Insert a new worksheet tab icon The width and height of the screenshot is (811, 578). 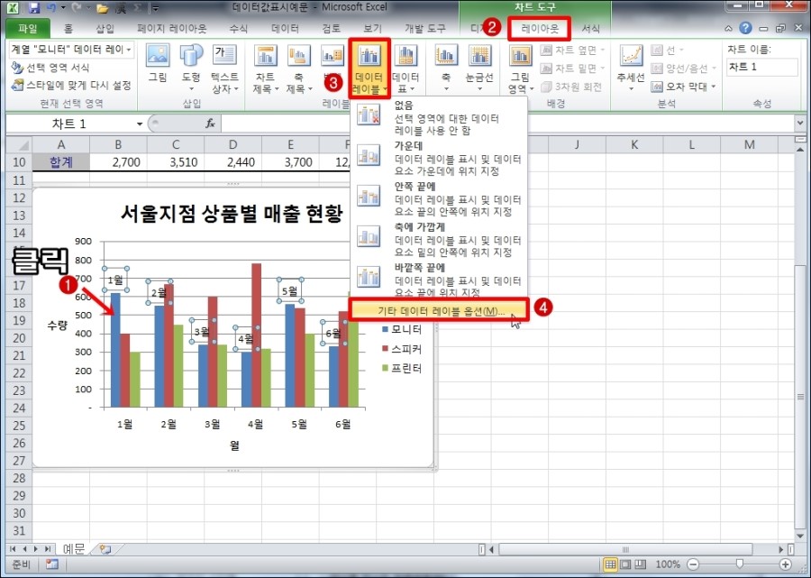(x=105, y=548)
